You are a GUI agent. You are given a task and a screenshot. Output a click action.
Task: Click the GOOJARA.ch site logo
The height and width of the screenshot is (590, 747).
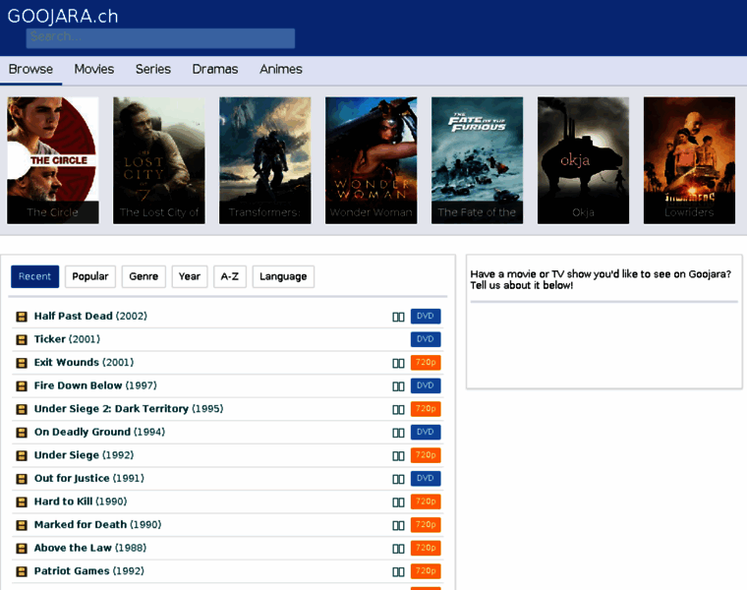[62, 16]
